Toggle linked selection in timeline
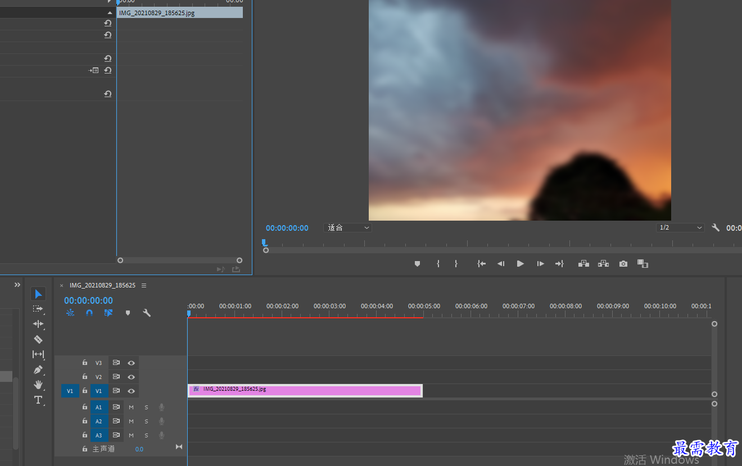Screen dimensions: 742x466 pyautogui.click(x=108, y=313)
